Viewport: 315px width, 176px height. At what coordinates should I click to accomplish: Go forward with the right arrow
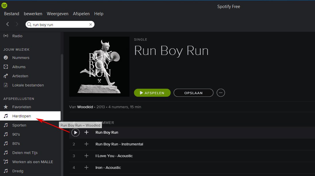[x=17, y=24]
